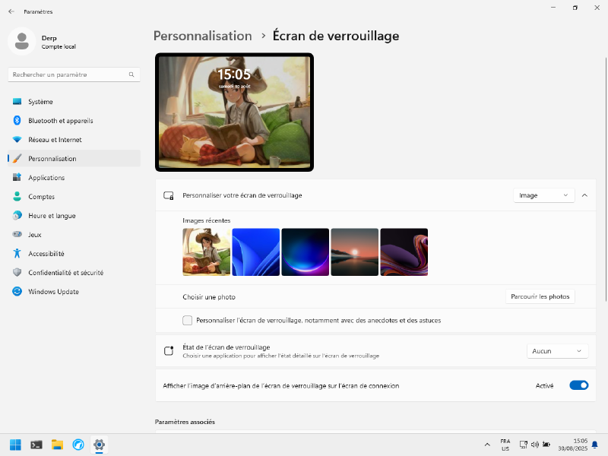The width and height of the screenshot is (608, 456).
Task: Select the blue Windows wallpaper thumbnail
Action: click(255, 251)
